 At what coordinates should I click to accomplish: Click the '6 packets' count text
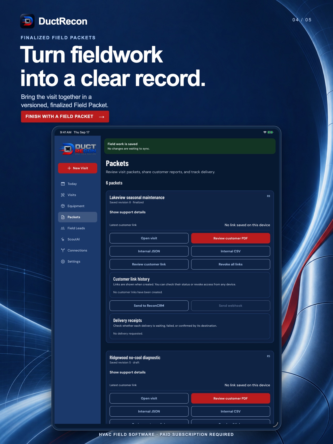(x=114, y=183)
